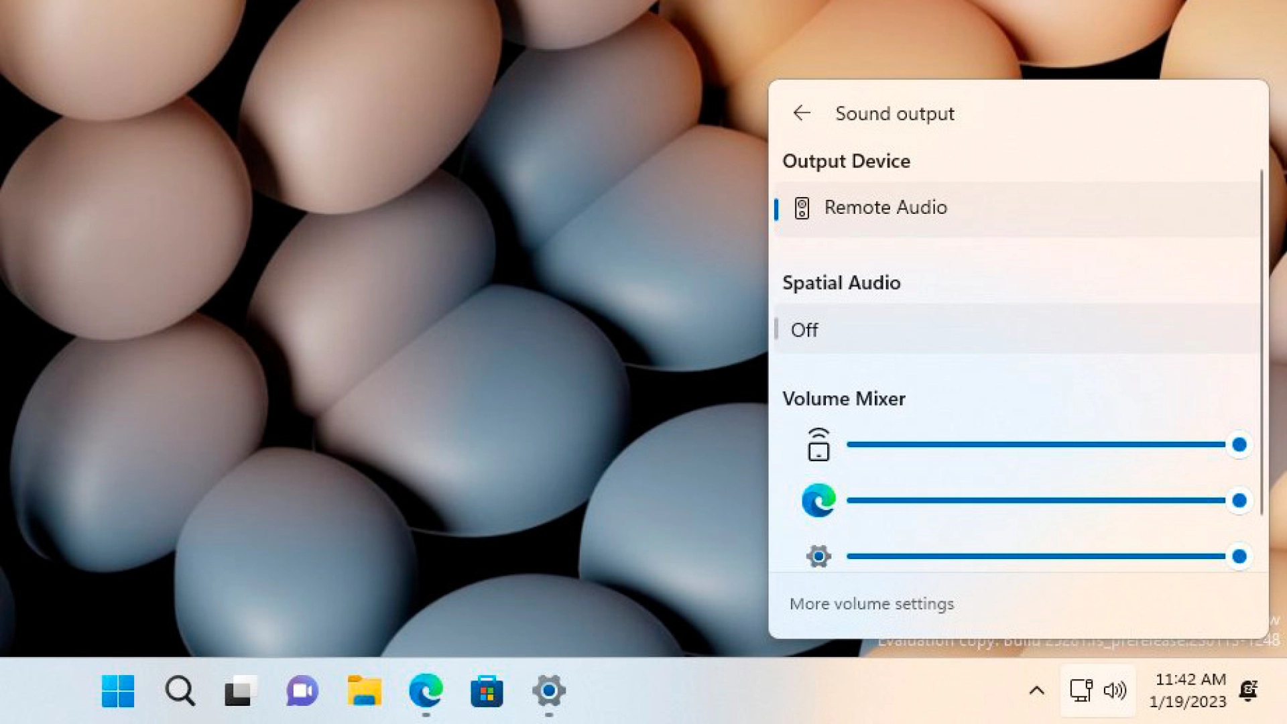Open taskbar Search

coord(180,690)
